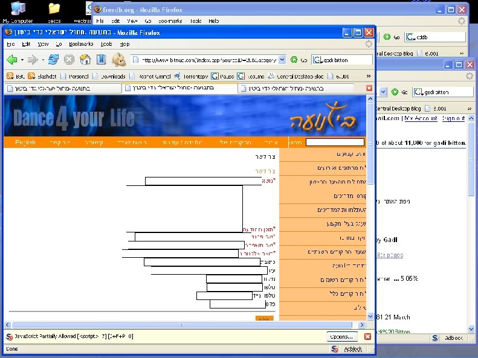Screen dimensions: 478x358
Task: Open the Personal bookmark folder
Action: [75, 76]
